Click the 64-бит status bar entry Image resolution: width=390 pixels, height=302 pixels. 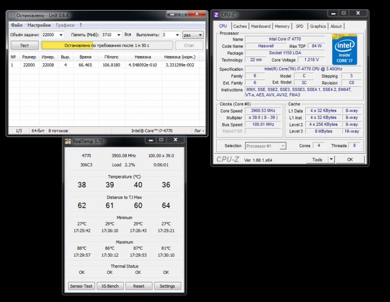(x=38, y=130)
